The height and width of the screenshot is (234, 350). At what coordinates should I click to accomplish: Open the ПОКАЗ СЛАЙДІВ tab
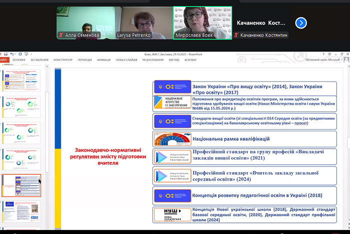(127, 60)
